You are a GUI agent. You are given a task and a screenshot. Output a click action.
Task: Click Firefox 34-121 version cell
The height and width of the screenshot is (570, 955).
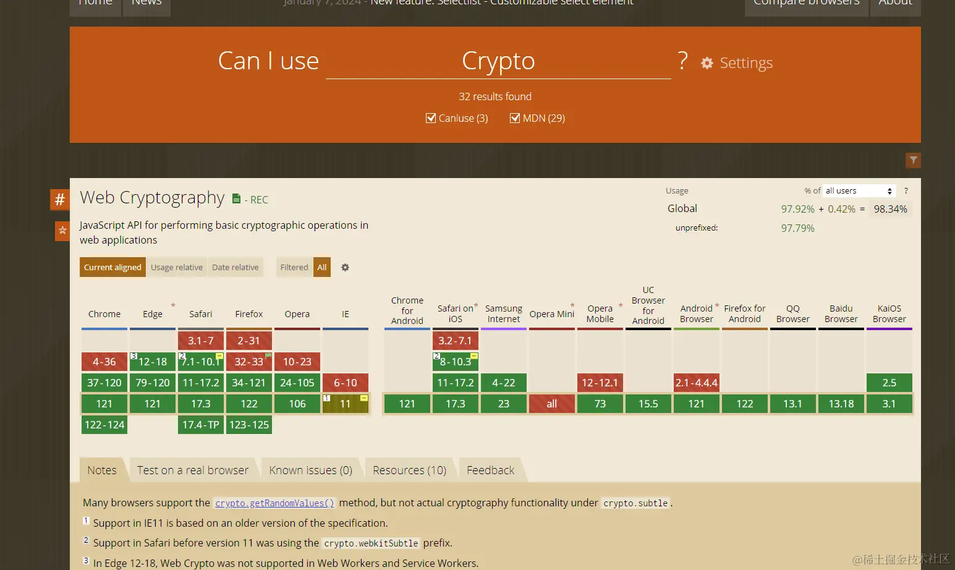tap(249, 383)
